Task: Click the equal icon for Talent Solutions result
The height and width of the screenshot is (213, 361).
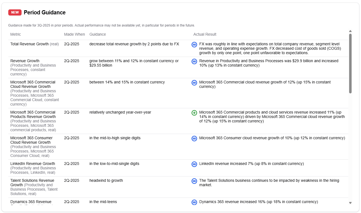Action: point(194,181)
